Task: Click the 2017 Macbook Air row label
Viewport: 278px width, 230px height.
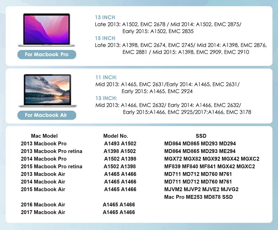Action: [43, 212]
